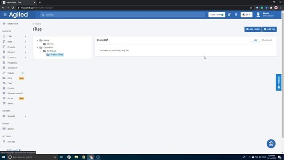Open the grid/list icon in the header

(236, 15)
